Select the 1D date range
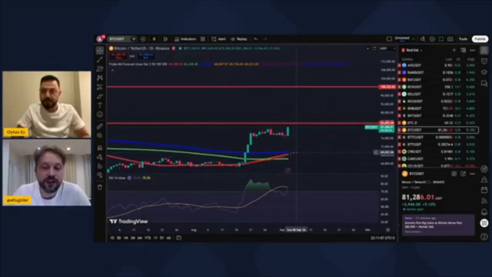The image size is (492, 277). point(112,238)
